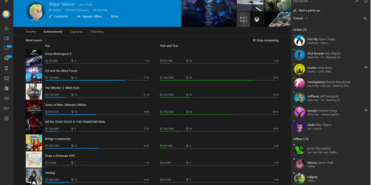Click Start a party

point(307,10)
